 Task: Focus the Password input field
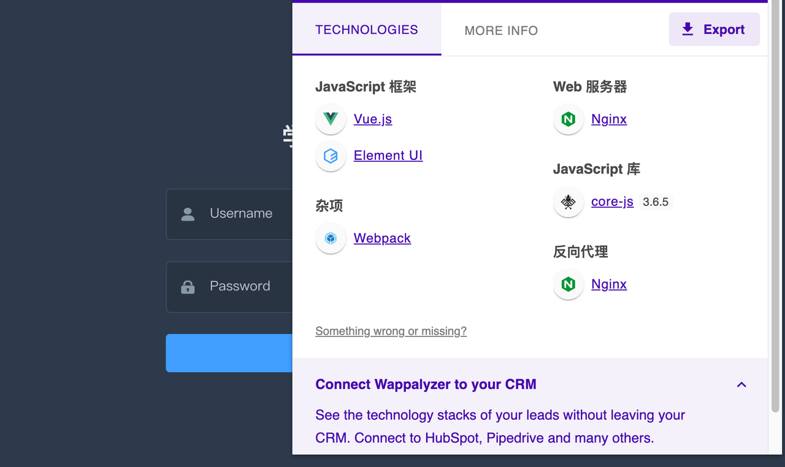pyautogui.click(x=229, y=287)
